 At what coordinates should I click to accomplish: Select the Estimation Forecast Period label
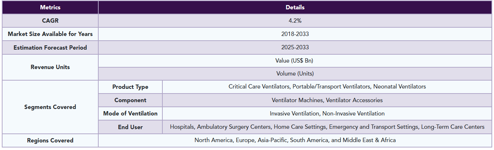[x=50, y=47]
